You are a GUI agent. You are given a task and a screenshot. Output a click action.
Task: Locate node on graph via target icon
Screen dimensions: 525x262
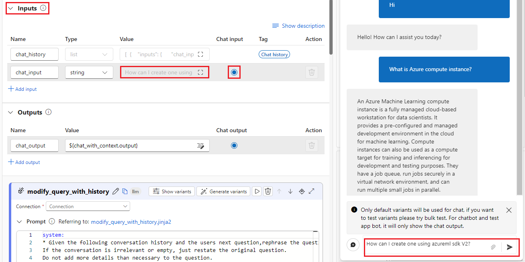302,191
